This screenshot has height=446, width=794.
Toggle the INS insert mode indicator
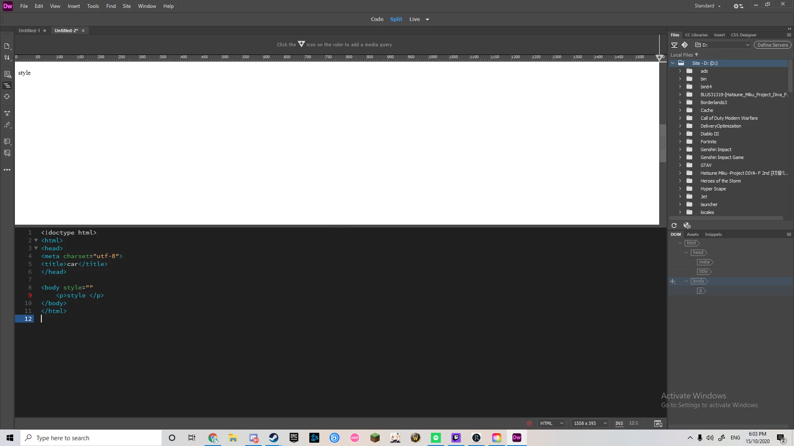pyautogui.click(x=619, y=423)
